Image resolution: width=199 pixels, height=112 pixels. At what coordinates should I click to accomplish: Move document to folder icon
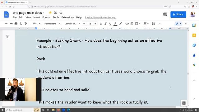point(55,12)
